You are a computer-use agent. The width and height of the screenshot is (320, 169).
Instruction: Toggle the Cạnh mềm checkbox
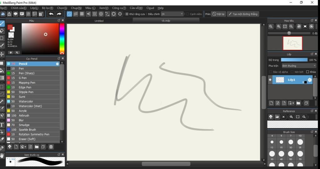187,14
